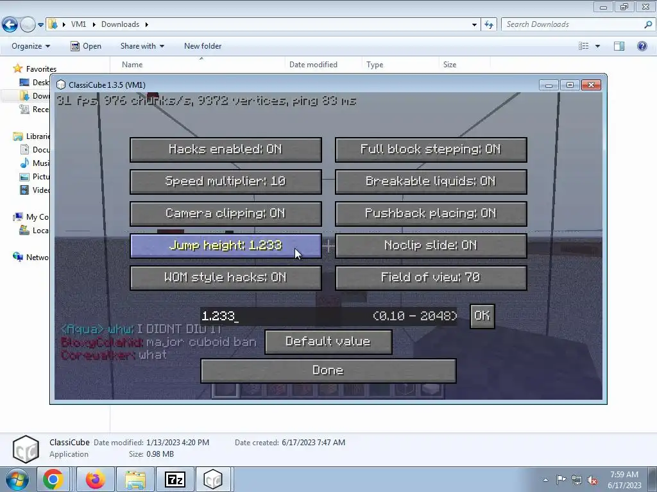Open the view options dropdown arrow
This screenshot has height=492, width=657.
597,46
